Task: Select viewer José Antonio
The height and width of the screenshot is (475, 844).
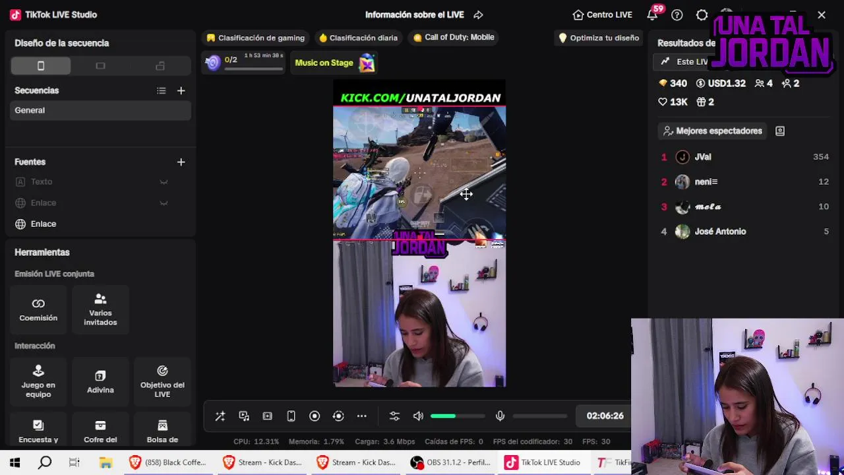Action: click(745, 232)
